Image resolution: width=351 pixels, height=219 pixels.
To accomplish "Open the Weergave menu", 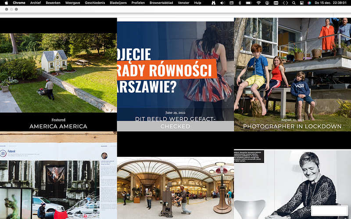I will pyautogui.click(x=72, y=3).
